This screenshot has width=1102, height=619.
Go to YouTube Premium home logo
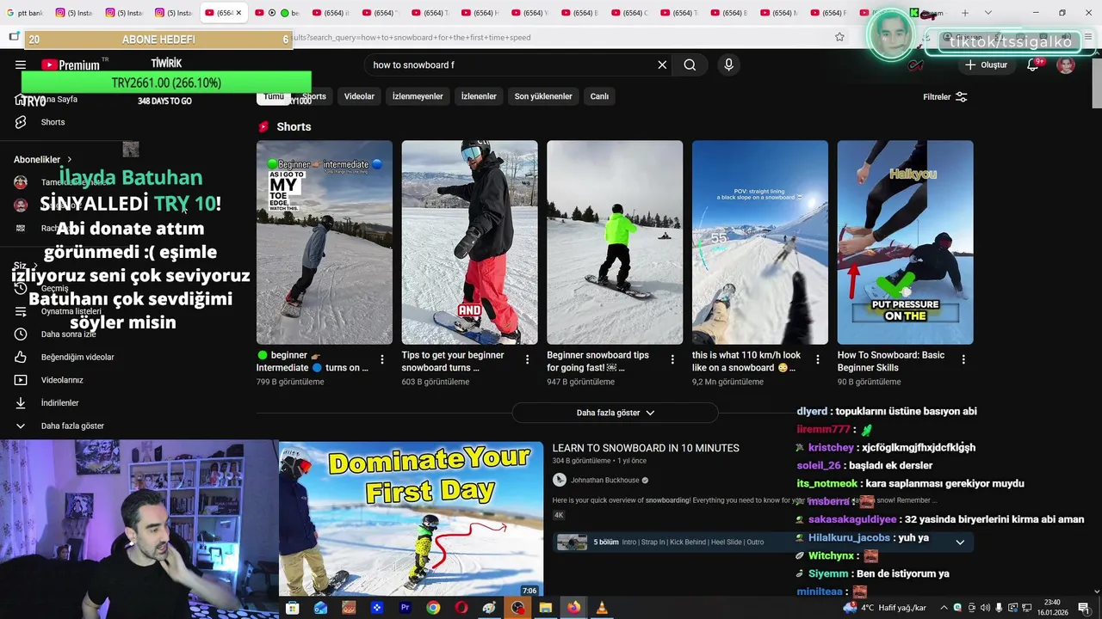tap(71, 64)
